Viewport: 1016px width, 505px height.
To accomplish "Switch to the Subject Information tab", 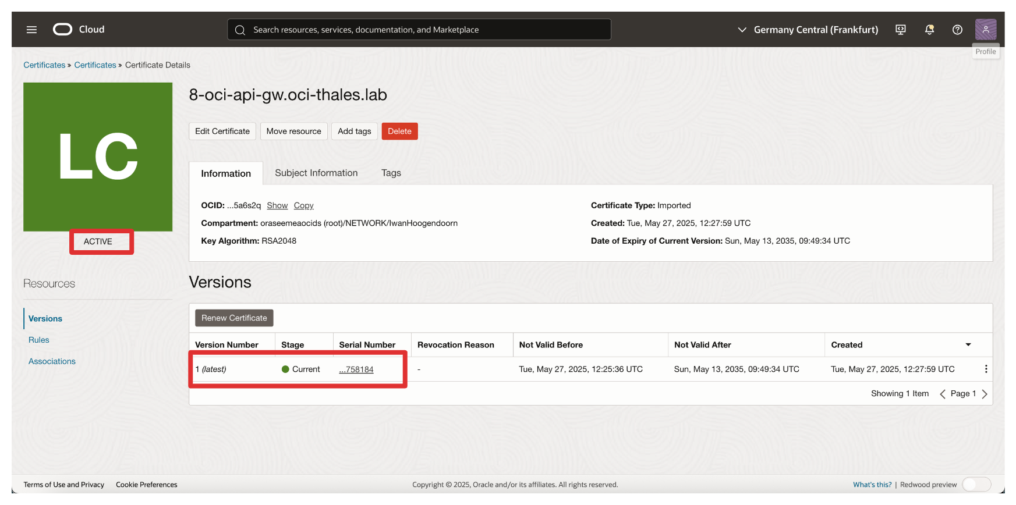I will [x=316, y=173].
